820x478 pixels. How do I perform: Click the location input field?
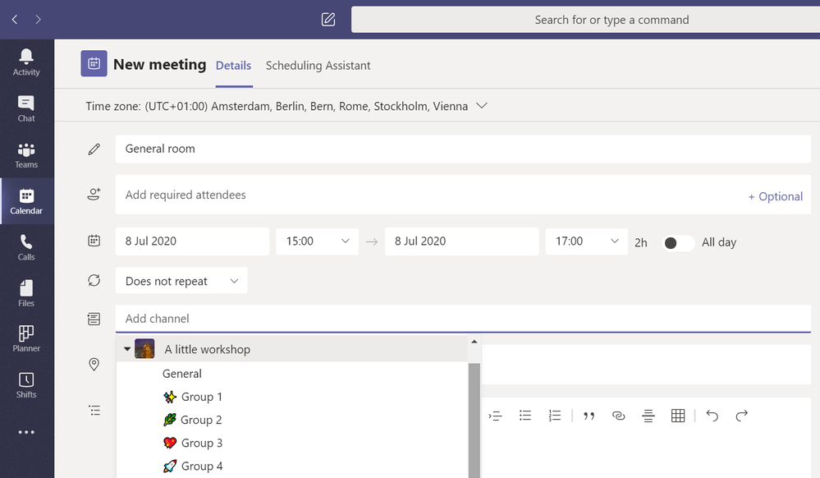pos(646,365)
